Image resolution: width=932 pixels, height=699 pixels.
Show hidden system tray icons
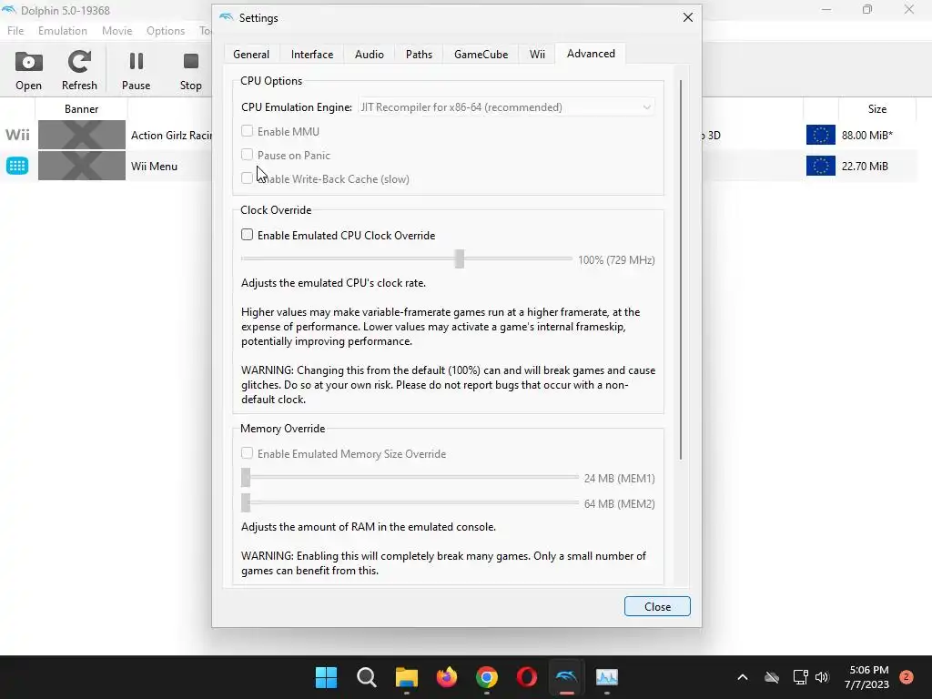743,677
